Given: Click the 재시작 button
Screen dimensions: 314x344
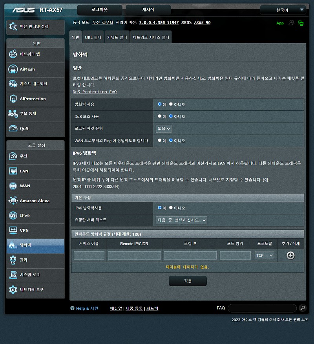Looking at the screenshot, I should (x=148, y=10).
